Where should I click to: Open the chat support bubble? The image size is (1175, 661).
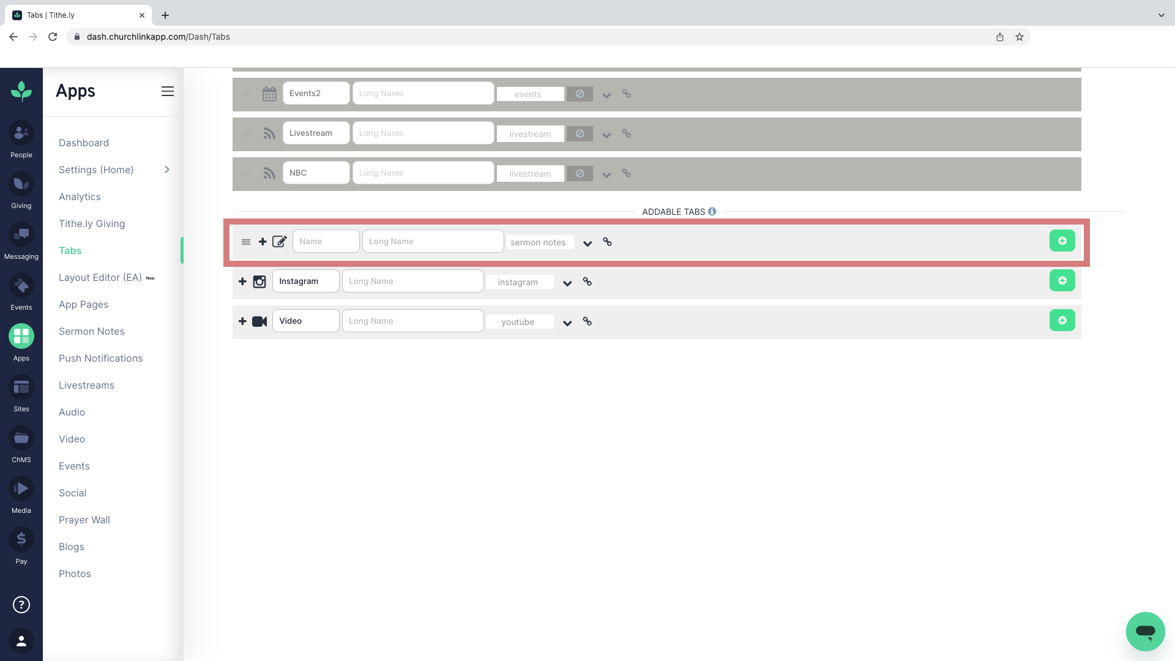point(1145,631)
